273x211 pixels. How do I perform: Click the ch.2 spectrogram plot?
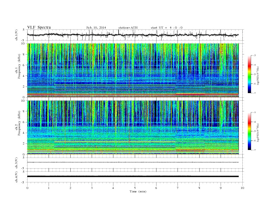133,128
